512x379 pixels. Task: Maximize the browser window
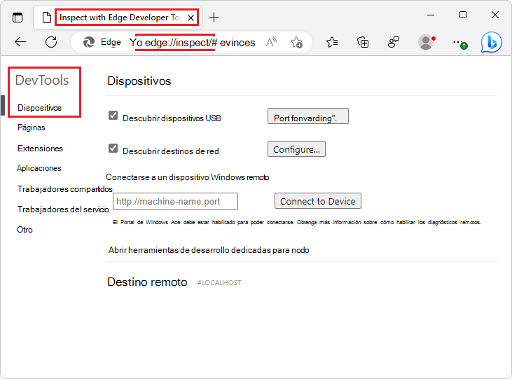click(463, 15)
